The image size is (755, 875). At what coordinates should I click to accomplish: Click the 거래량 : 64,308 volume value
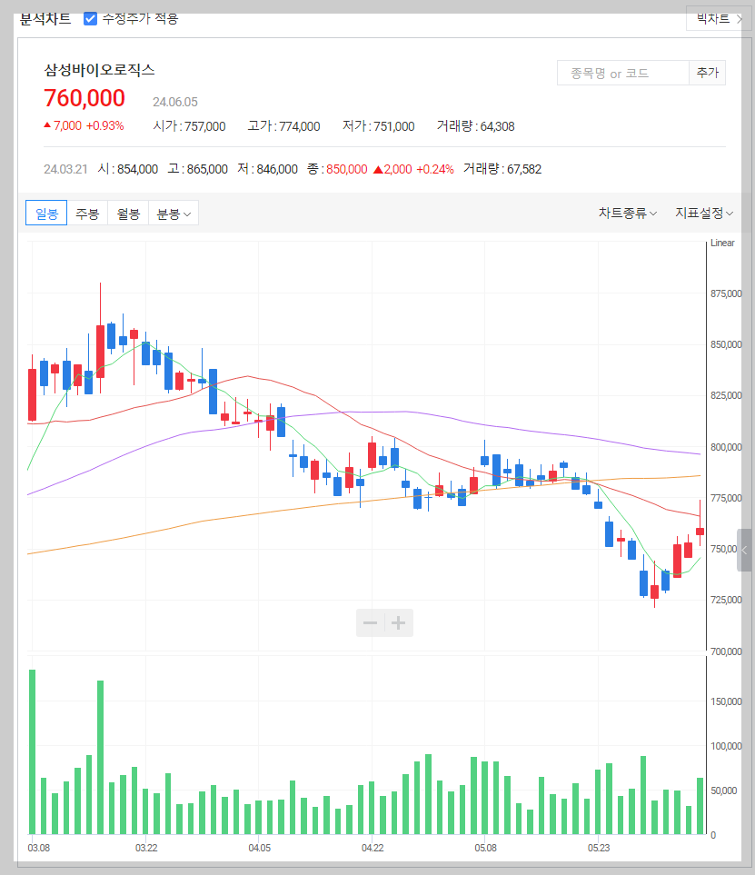475,126
